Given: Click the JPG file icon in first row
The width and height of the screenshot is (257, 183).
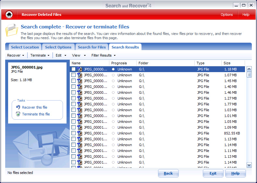Looking at the screenshot, I should pyautogui.click(x=80, y=69).
